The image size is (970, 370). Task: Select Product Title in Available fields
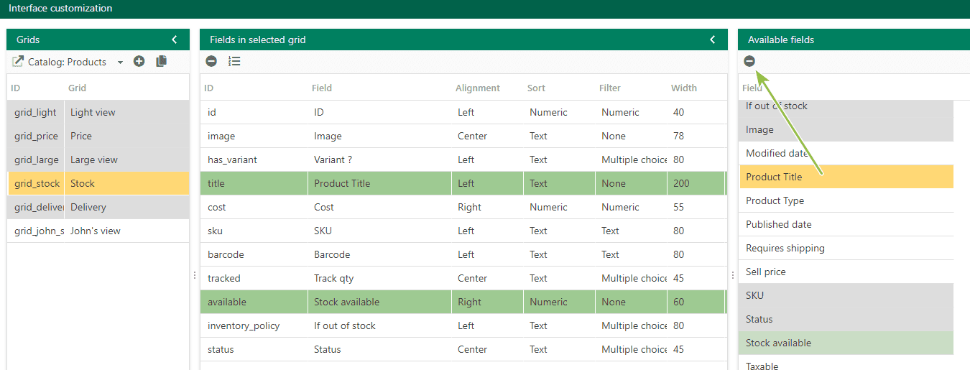[x=846, y=177]
